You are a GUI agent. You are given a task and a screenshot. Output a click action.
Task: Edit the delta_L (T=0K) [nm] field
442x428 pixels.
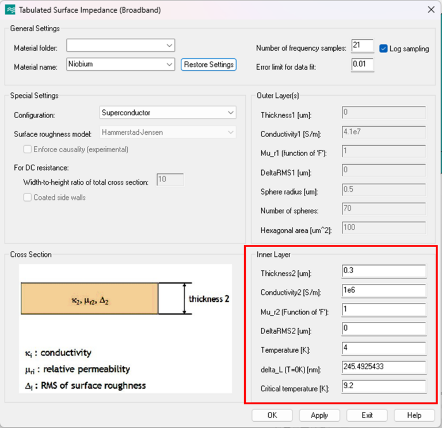point(384,368)
